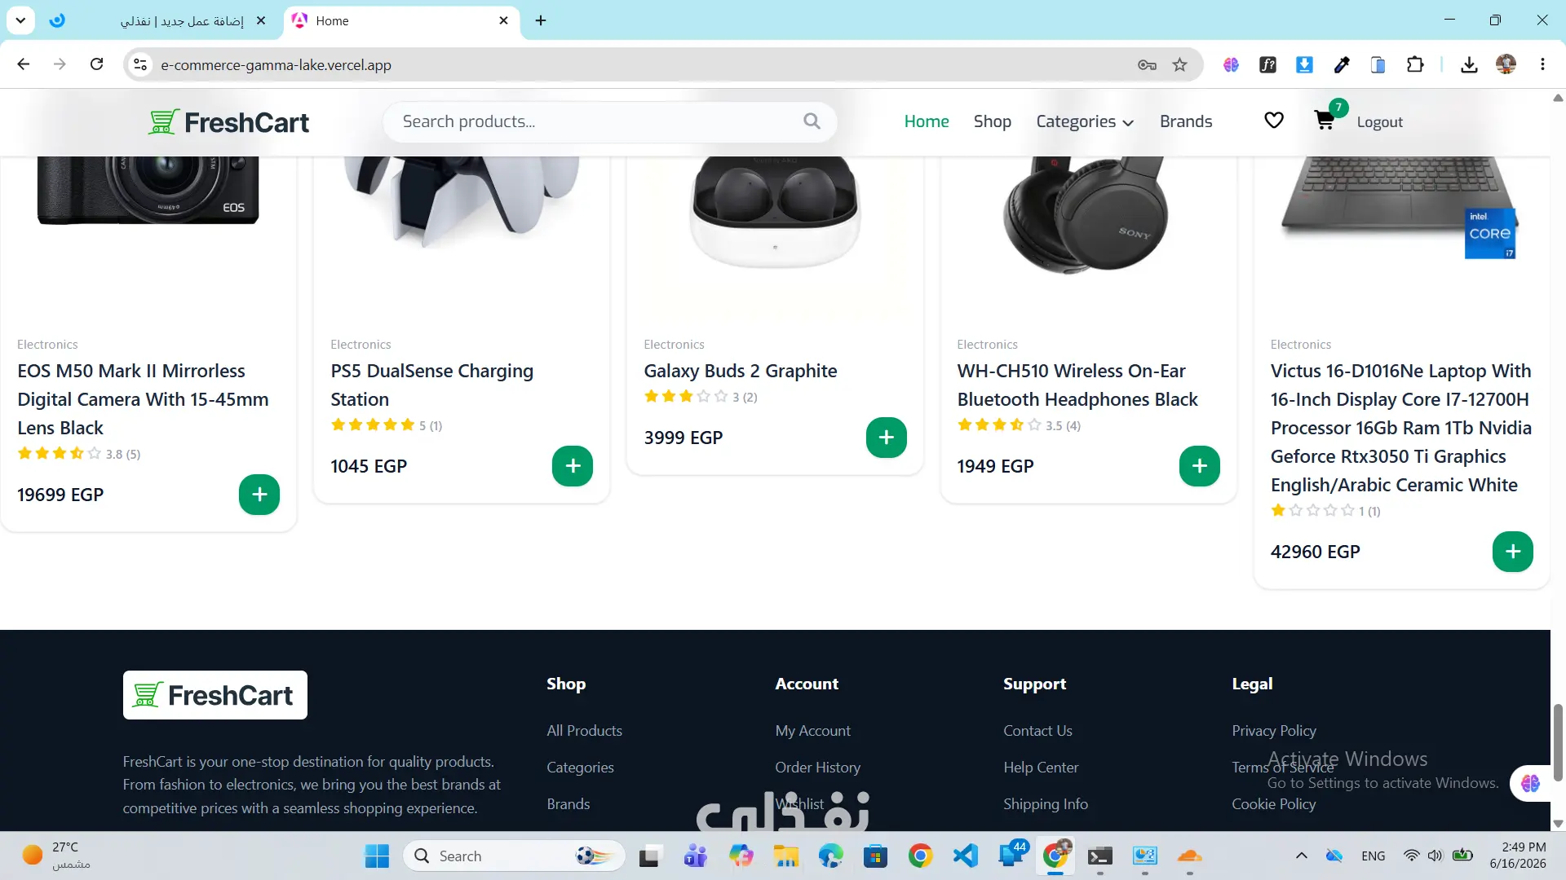This screenshot has width=1566, height=880.
Task: Open Privacy Policy footer link
Action: (x=1274, y=731)
